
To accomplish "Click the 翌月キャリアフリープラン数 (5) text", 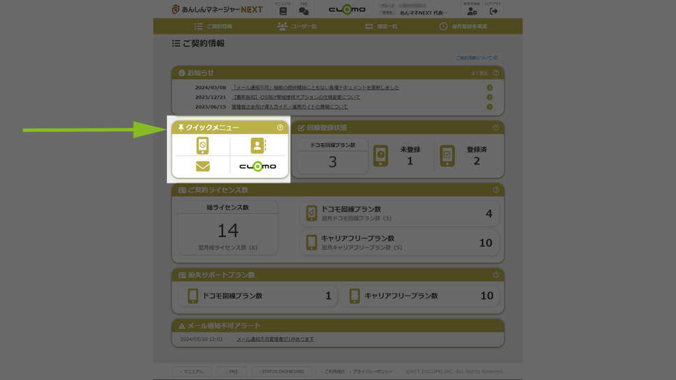I will click(362, 248).
